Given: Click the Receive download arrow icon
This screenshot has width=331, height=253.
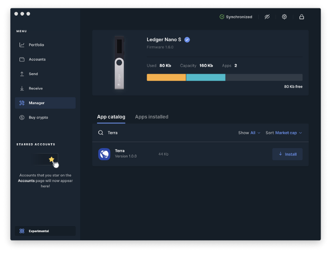Looking at the screenshot, I should (22, 88).
